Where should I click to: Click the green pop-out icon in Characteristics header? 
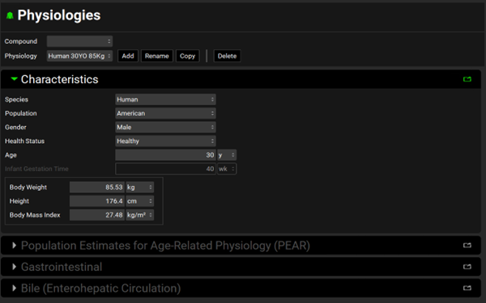467,79
